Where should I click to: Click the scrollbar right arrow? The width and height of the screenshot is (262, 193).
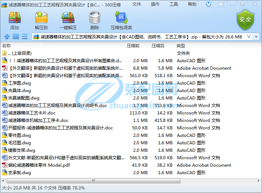(259, 181)
